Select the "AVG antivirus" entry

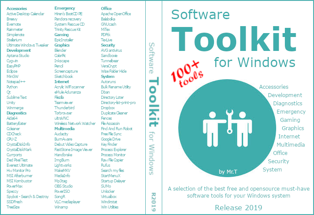pyautogui.click(x=111, y=50)
